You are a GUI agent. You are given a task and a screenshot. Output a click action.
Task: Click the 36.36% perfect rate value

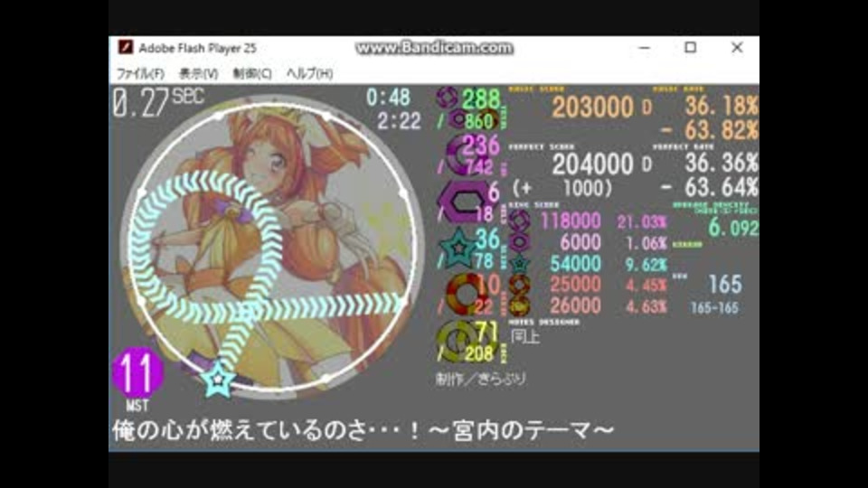point(722,163)
